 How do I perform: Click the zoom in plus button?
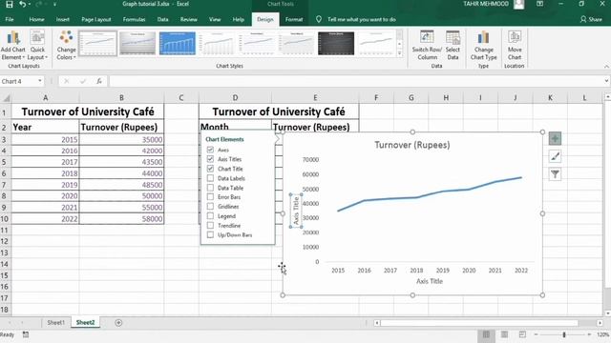coord(589,334)
